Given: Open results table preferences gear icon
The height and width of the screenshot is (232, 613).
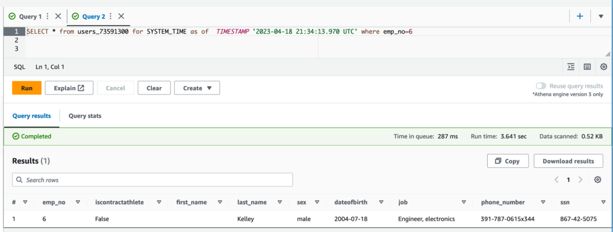Looking at the screenshot, I should click(597, 179).
